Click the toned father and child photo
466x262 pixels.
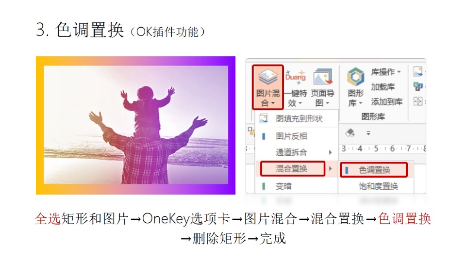point(136,125)
